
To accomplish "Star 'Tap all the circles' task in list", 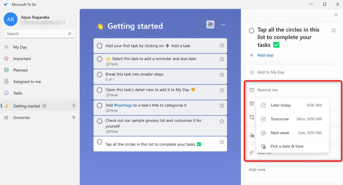I will click(x=222, y=142).
